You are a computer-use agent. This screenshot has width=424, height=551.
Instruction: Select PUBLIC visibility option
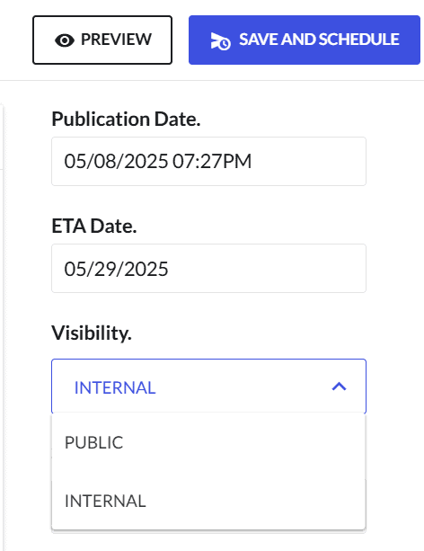(x=208, y=442)
